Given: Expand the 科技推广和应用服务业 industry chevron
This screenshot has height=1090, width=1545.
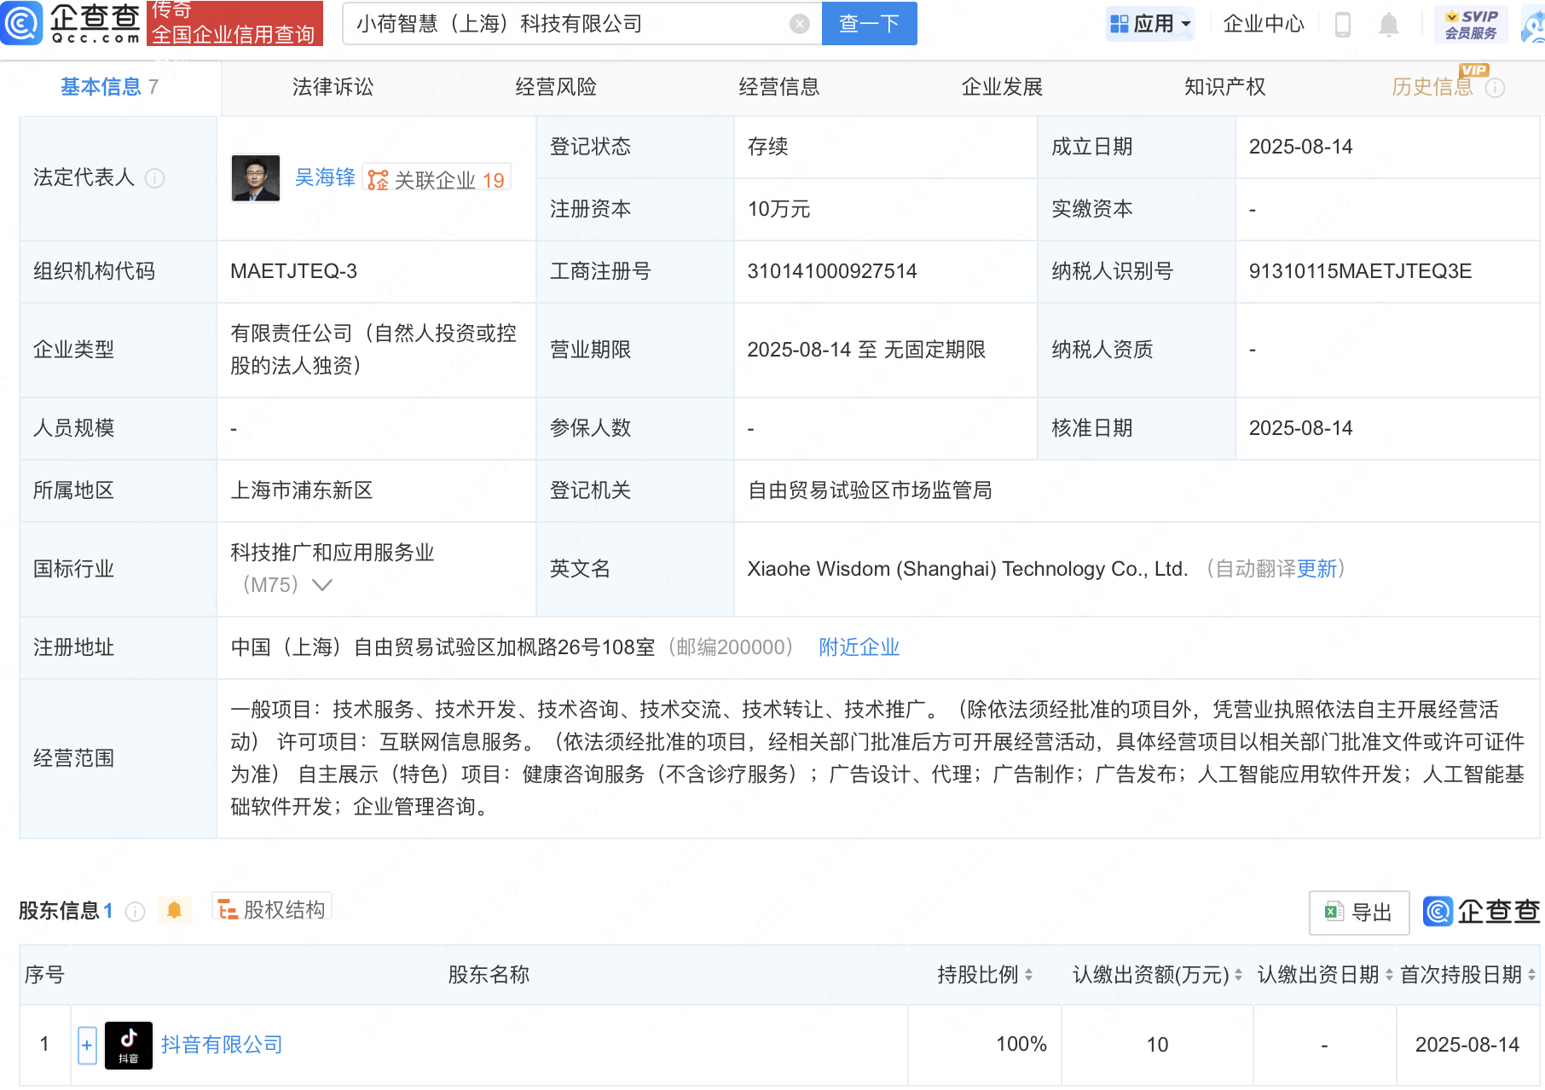Looking at the screenshot, I should 322,585.
